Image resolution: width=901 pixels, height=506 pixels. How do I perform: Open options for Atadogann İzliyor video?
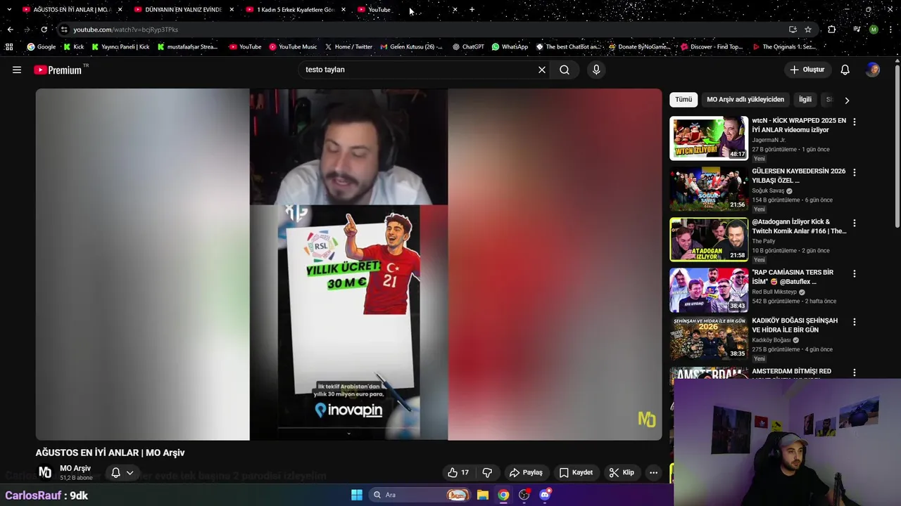tap(855, 223)
